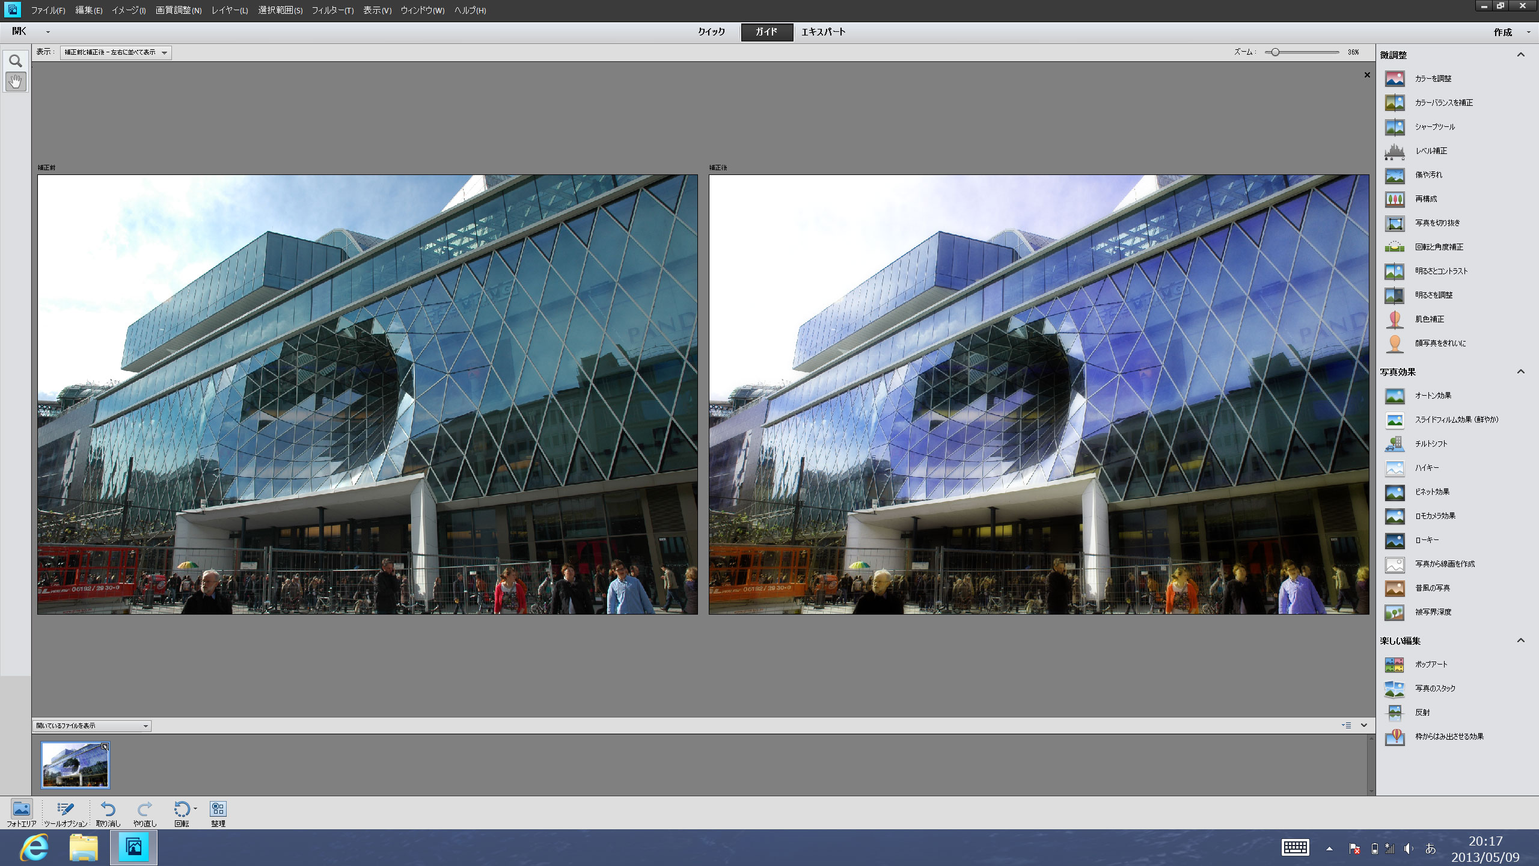Image resolution: width=1539 pixels, height=866 pixels.
Task: Toggle the Tool Options (ツールオプション) panel
Action: click(x=66, y=809)
